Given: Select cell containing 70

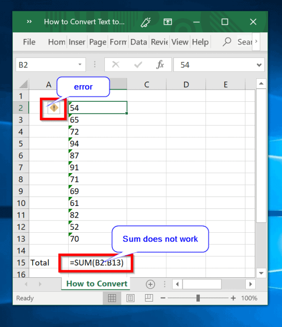Looking at the screenshot, I should (98, 239).
